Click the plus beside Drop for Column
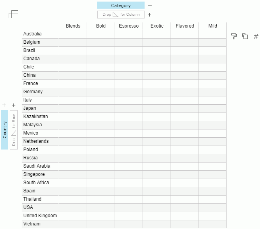 [150, 15]
